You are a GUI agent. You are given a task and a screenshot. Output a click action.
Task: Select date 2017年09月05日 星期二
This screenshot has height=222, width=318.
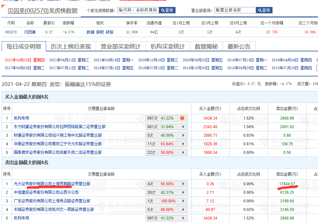tap(24, 68)
